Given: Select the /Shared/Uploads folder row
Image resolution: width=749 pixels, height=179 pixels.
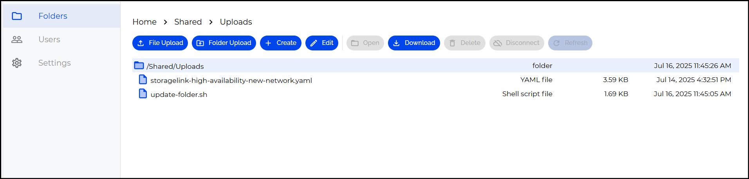Looking at the screenshot, I should (436, 65).
